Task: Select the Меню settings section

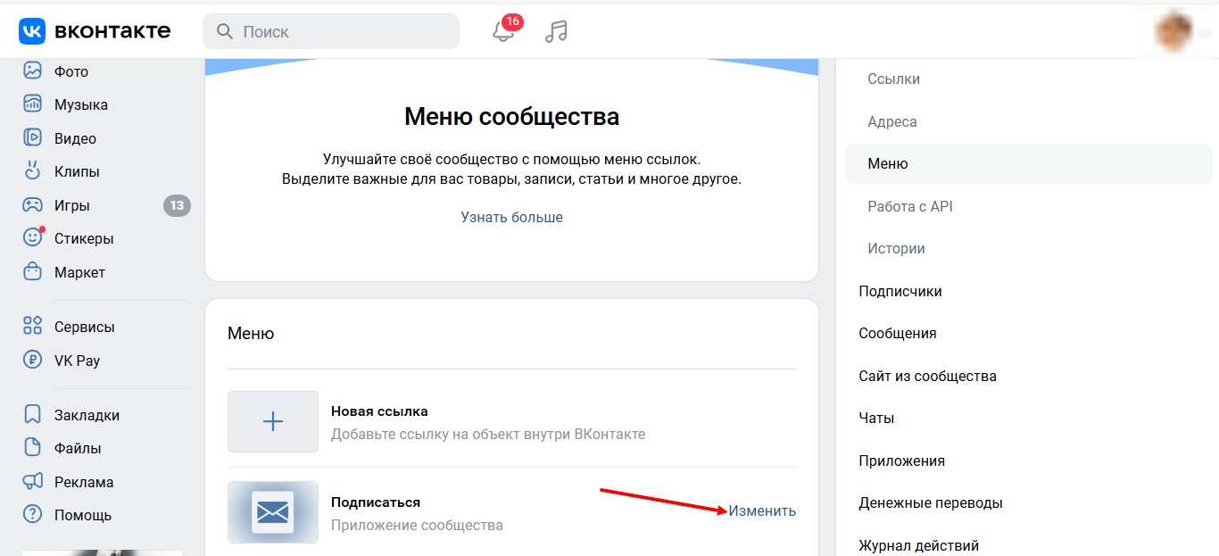Action: [x=1029, y=164]
